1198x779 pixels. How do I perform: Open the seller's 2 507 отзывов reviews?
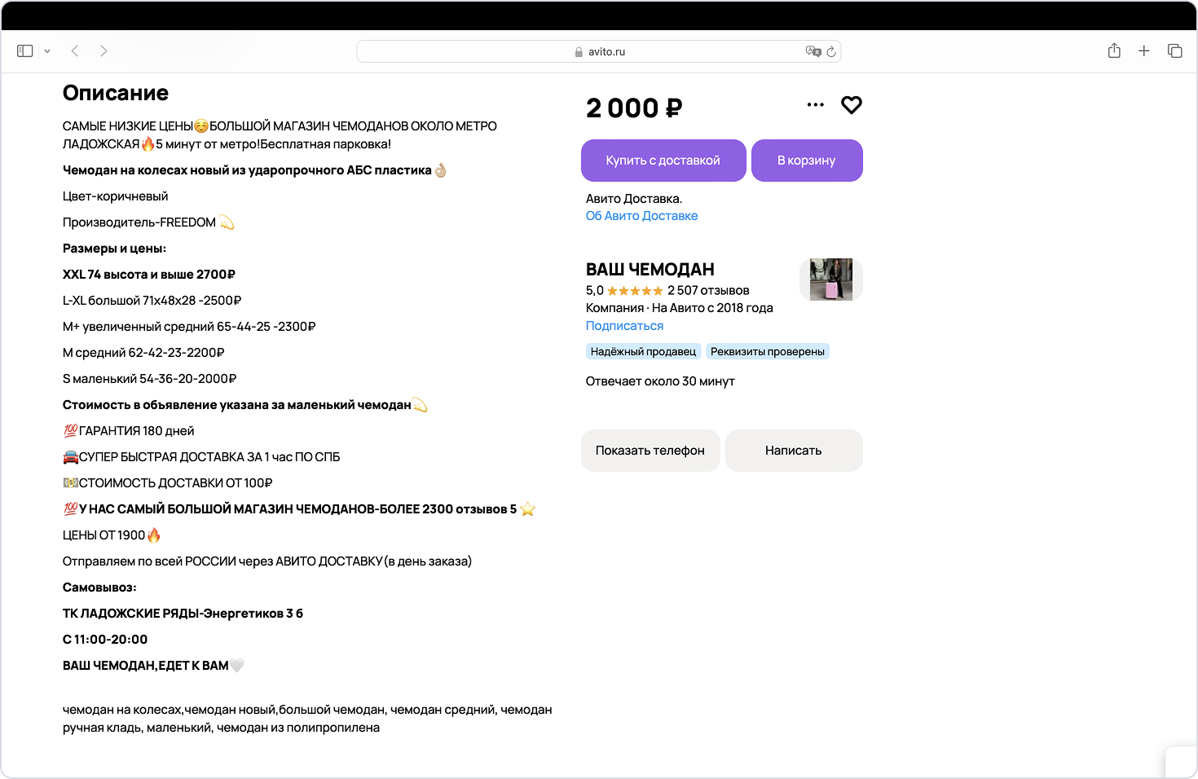(708, 291)
